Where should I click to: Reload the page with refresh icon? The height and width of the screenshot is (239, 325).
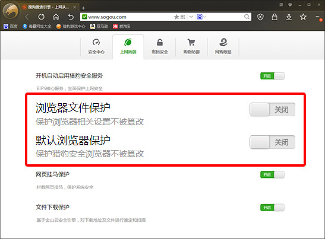coord(41,17)
